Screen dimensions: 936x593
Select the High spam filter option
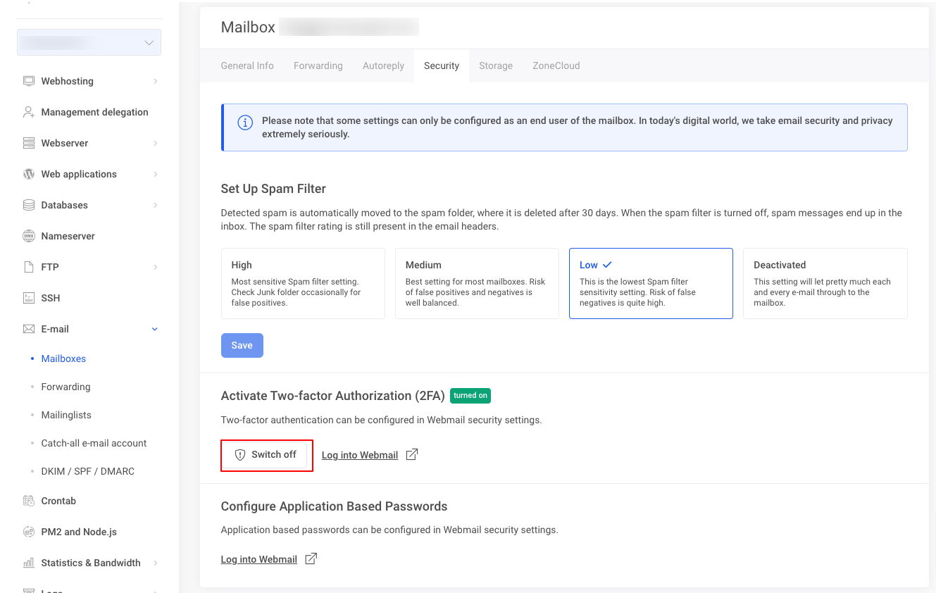pyautogui.click(x=303, y=283)
